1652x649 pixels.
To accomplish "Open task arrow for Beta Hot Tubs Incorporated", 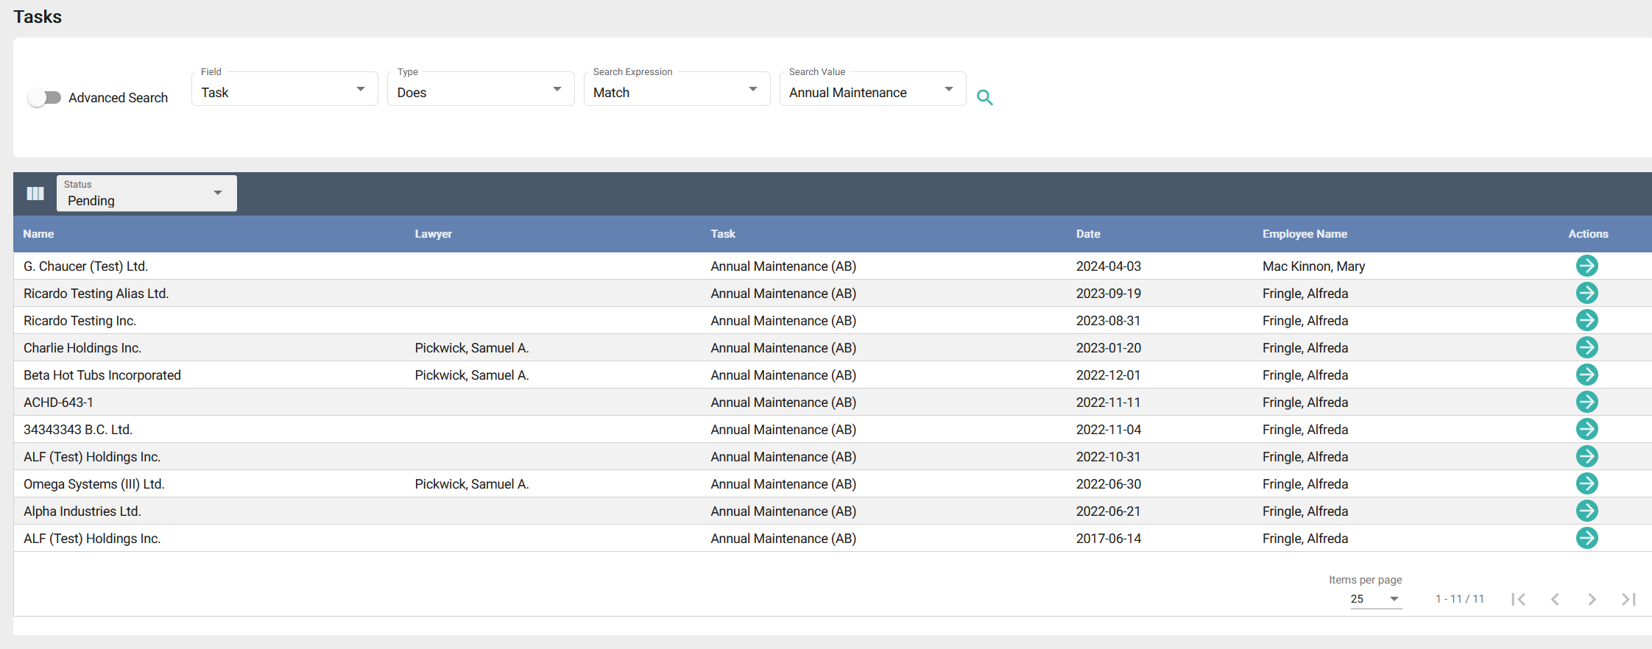I will pos(1587,375).
